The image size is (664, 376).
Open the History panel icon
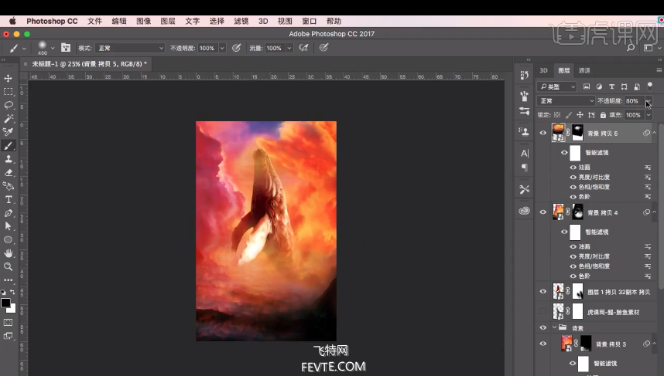coord(524,75)
